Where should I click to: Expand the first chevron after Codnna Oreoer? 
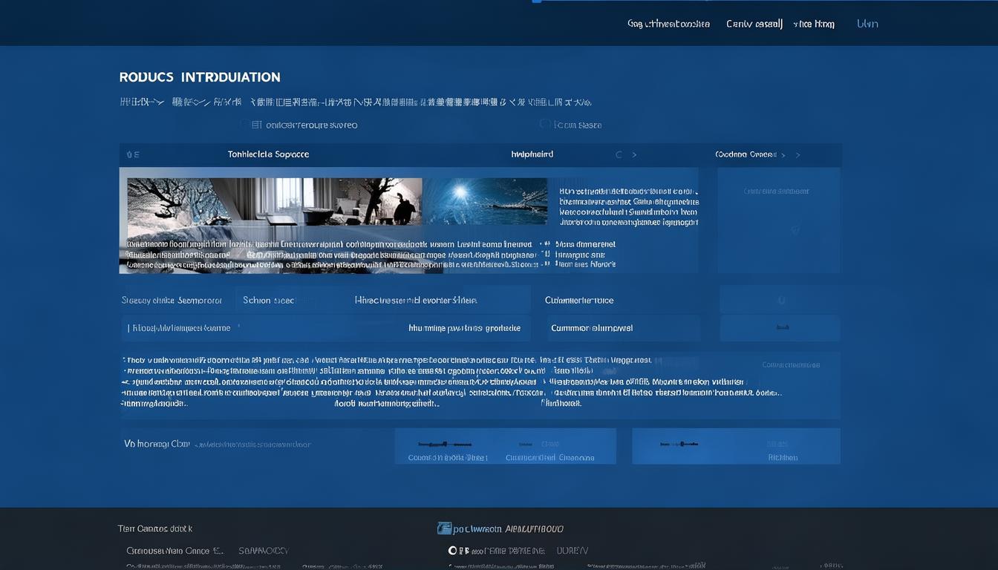(x=783, y=155)
